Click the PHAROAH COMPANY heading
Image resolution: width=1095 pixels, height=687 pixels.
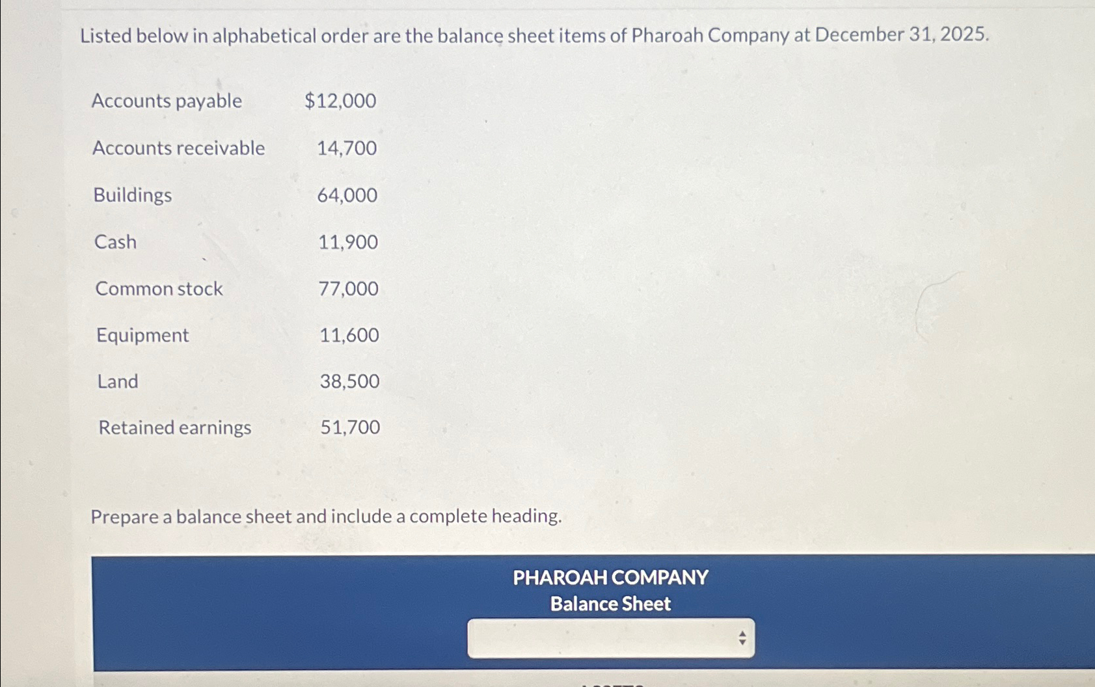coord(610,577)
